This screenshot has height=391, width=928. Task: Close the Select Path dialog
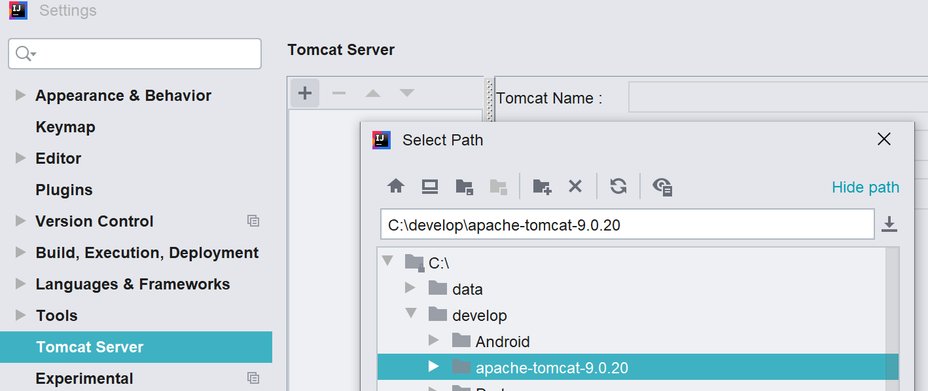[x=884, y=139]
